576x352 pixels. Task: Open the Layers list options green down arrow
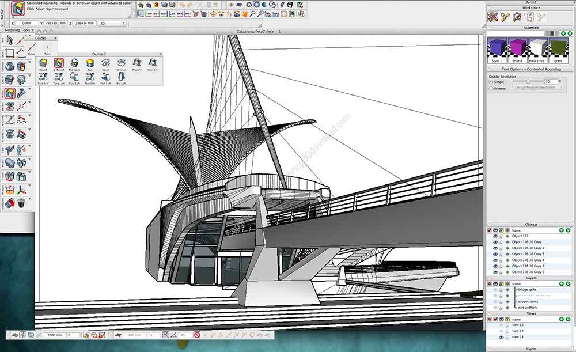(x=569, y=283)
